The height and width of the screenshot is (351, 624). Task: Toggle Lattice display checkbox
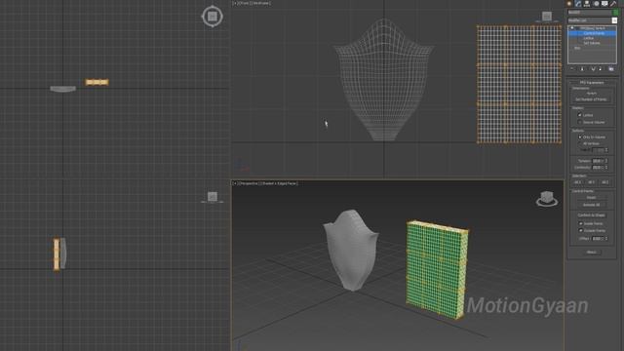click(x=580, y=115)
